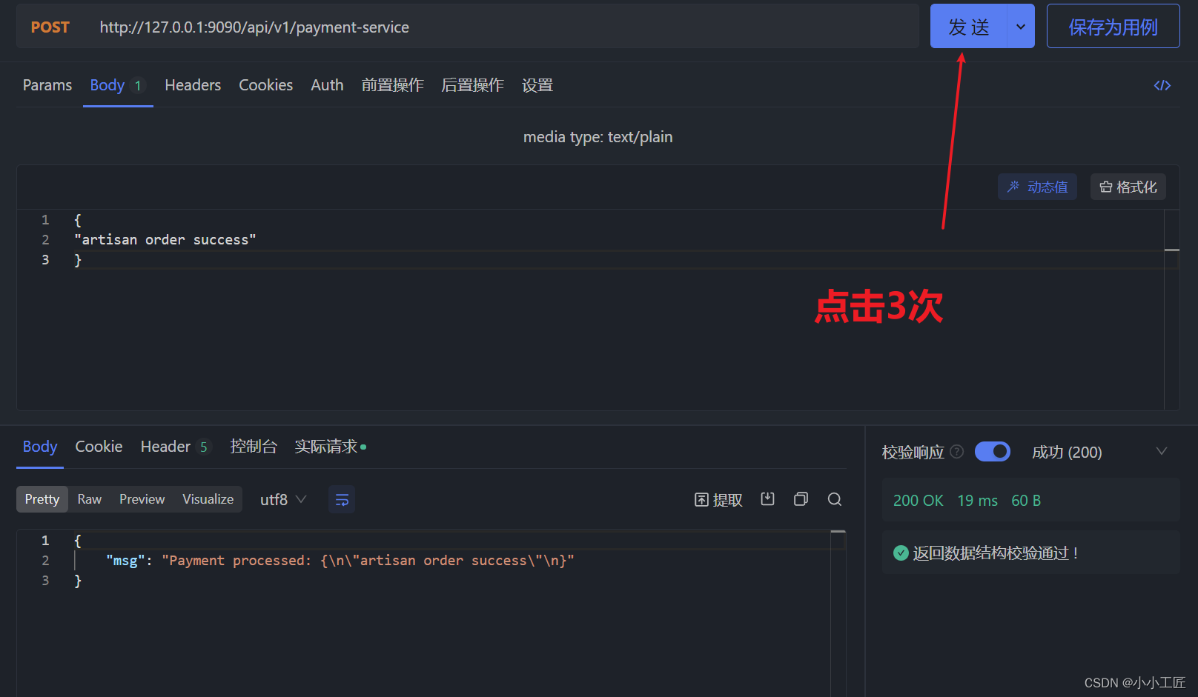The width and height of the screenshot is (1198, 697).
Task: Toggle the 校验响应 validation switch
Action: click(x=992, y=451)
